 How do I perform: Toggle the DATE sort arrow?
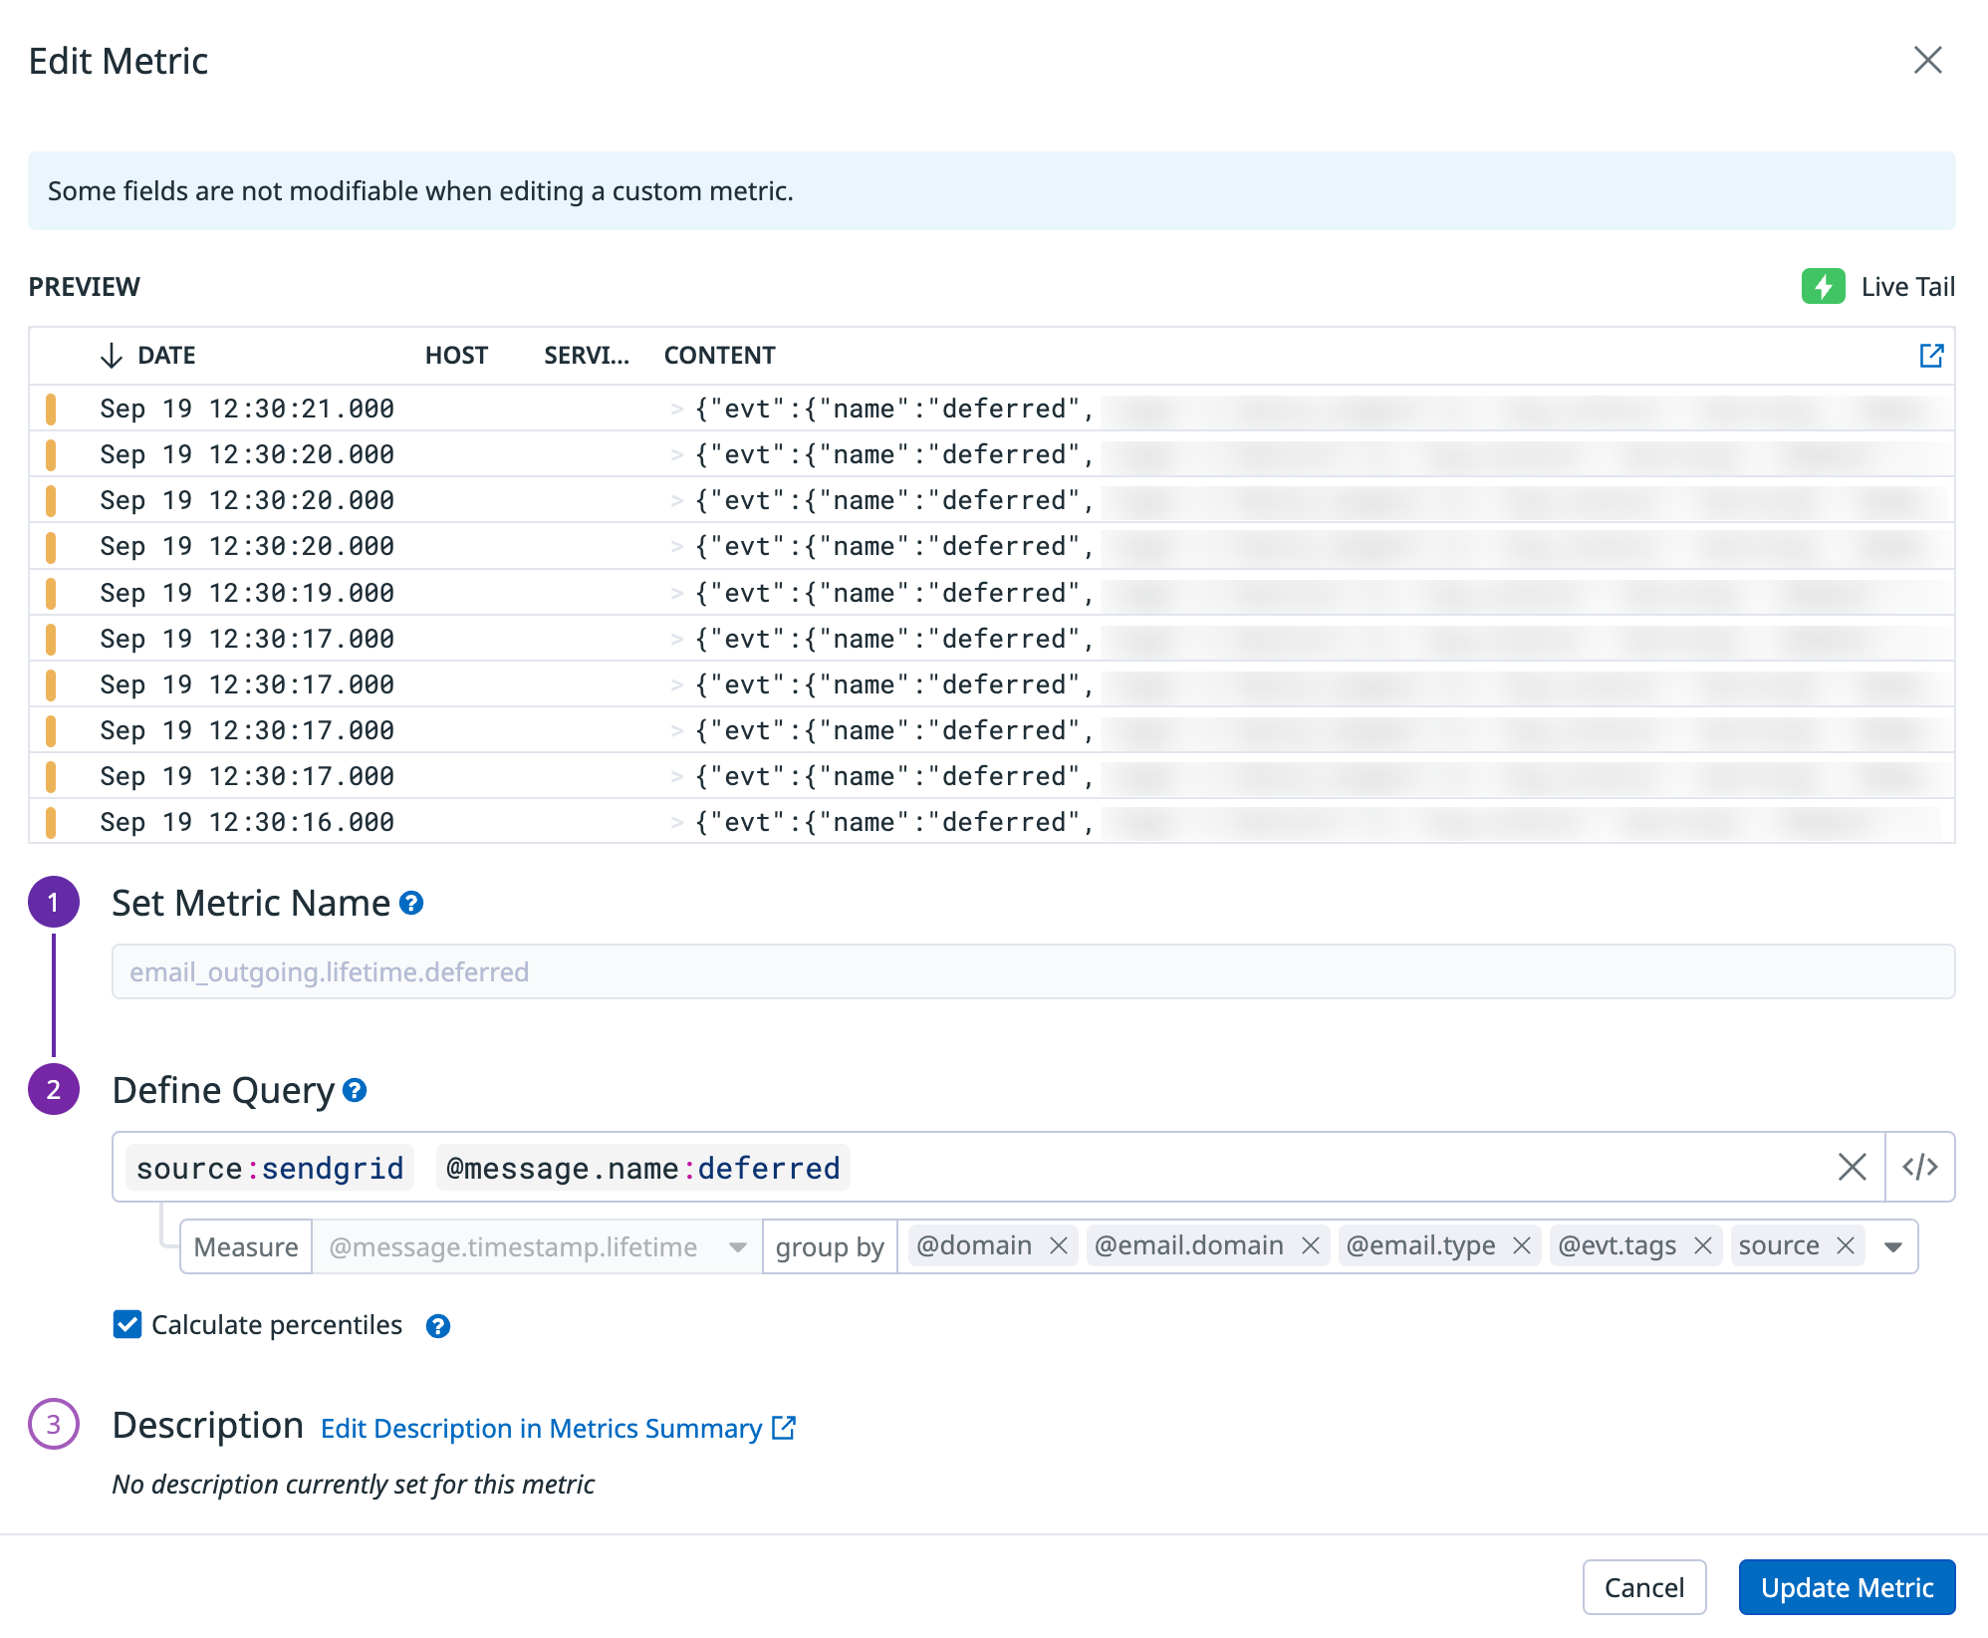113,355
